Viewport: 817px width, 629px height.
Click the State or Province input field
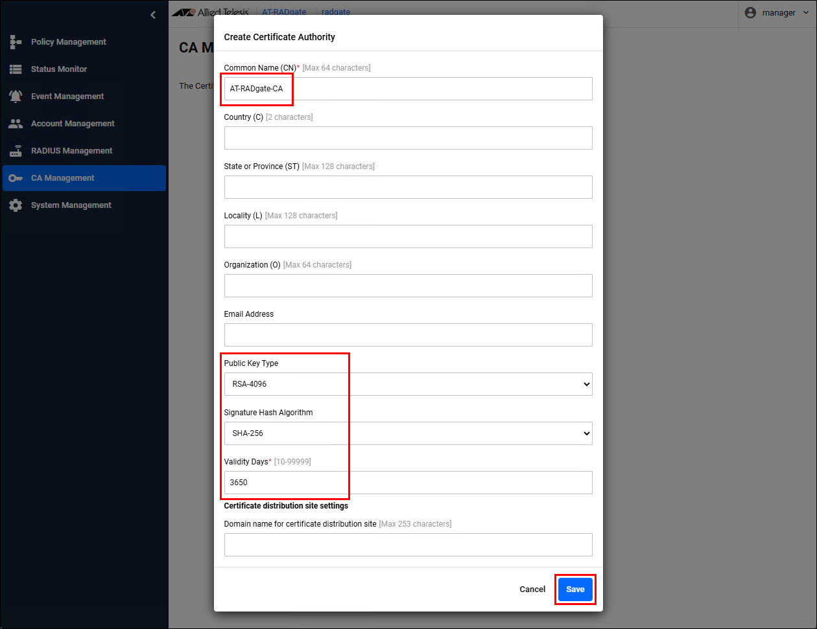coord(408,187)
